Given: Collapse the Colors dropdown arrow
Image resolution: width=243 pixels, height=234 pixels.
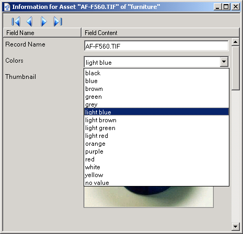Looking at the screenshot, I should point(224,62).
